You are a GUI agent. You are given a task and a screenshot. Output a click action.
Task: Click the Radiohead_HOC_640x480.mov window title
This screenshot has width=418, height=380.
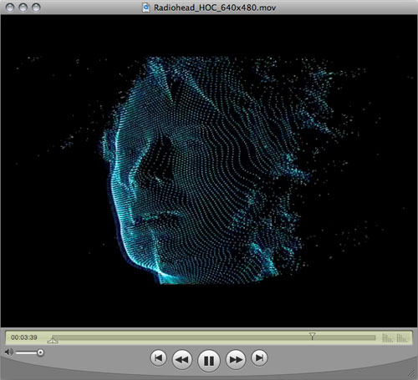[215, 8]
